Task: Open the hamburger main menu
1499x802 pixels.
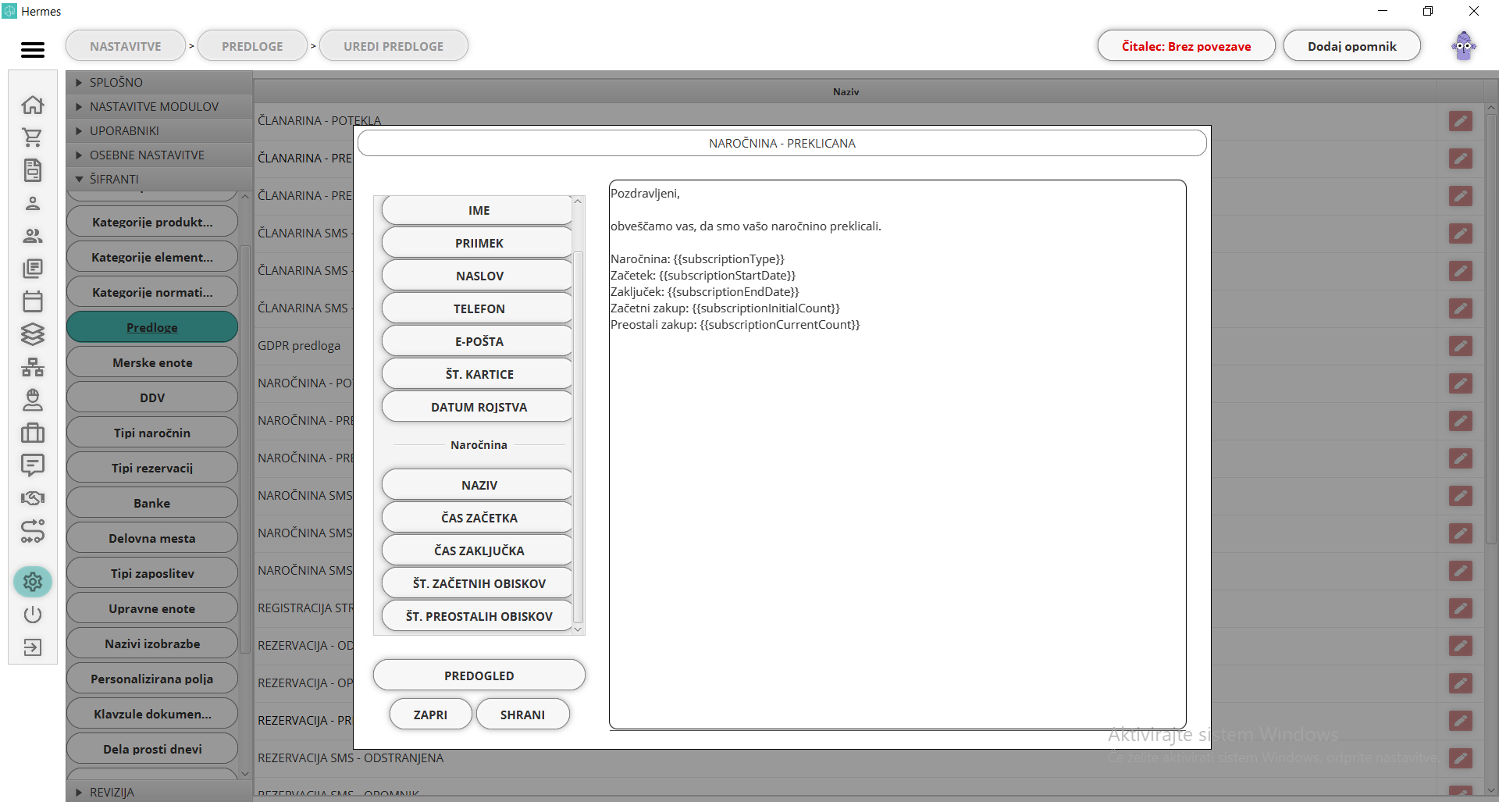Action: (x=32, y=49)
